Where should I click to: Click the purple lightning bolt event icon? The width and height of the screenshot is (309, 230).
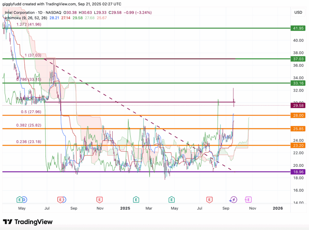pyautogui.click(x=233, y=199)
